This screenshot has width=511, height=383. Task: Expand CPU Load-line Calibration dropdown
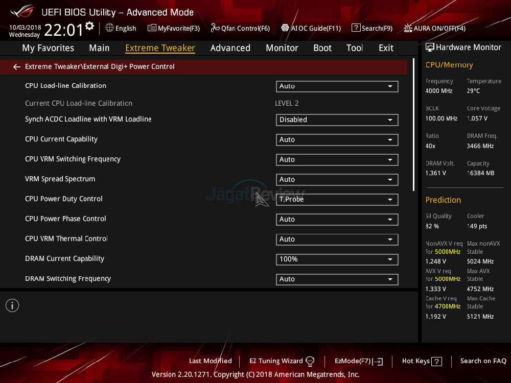(x=337, y=86)
